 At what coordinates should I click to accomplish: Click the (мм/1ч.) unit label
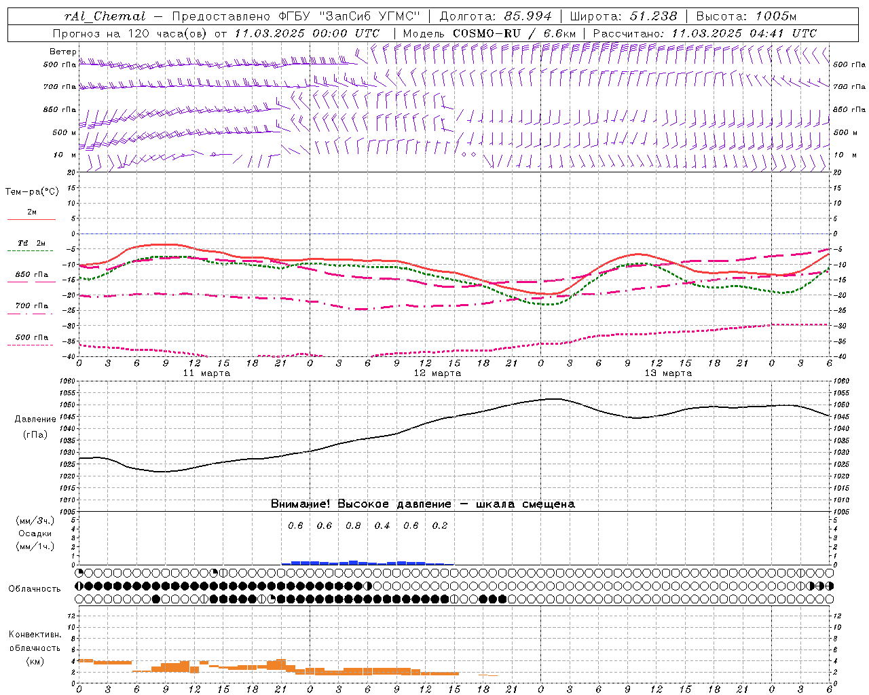35,546
